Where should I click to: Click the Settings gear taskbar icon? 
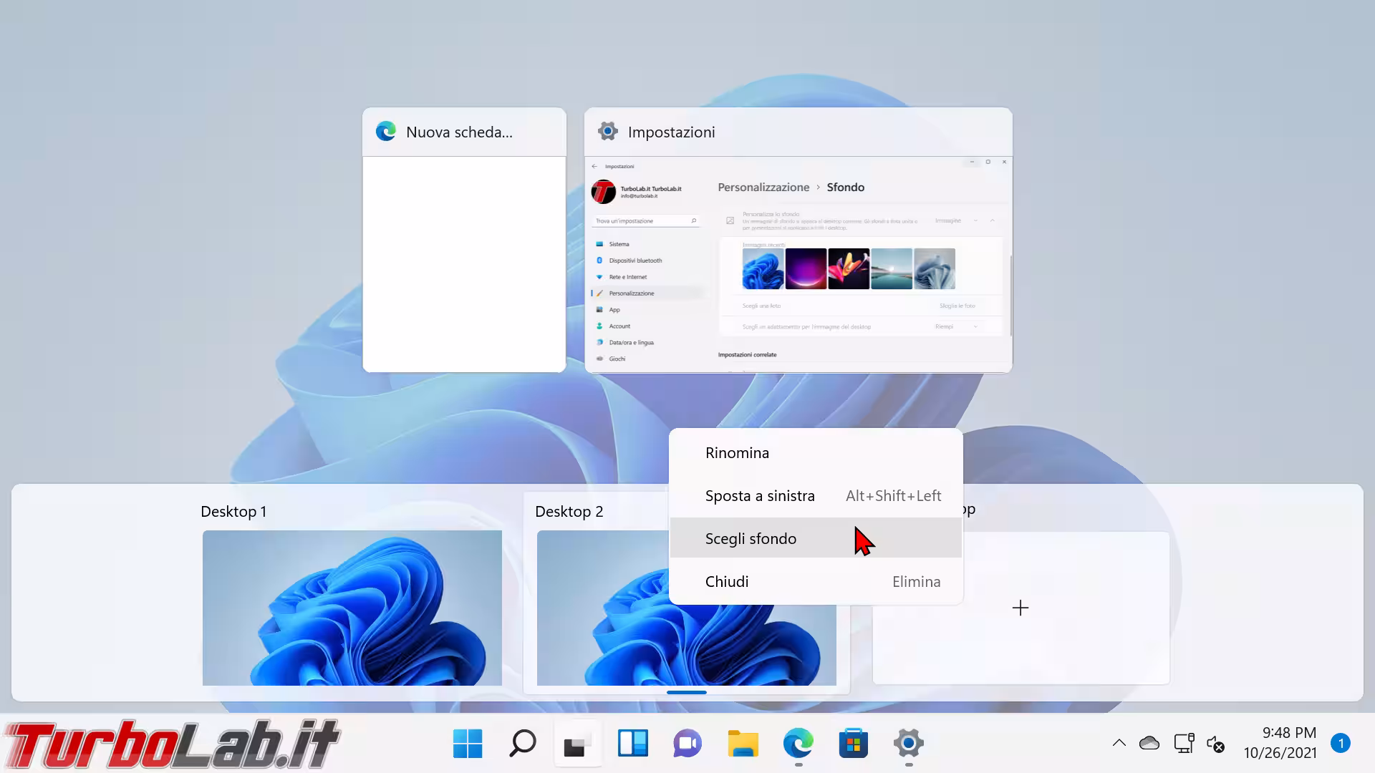pos(908,744)
